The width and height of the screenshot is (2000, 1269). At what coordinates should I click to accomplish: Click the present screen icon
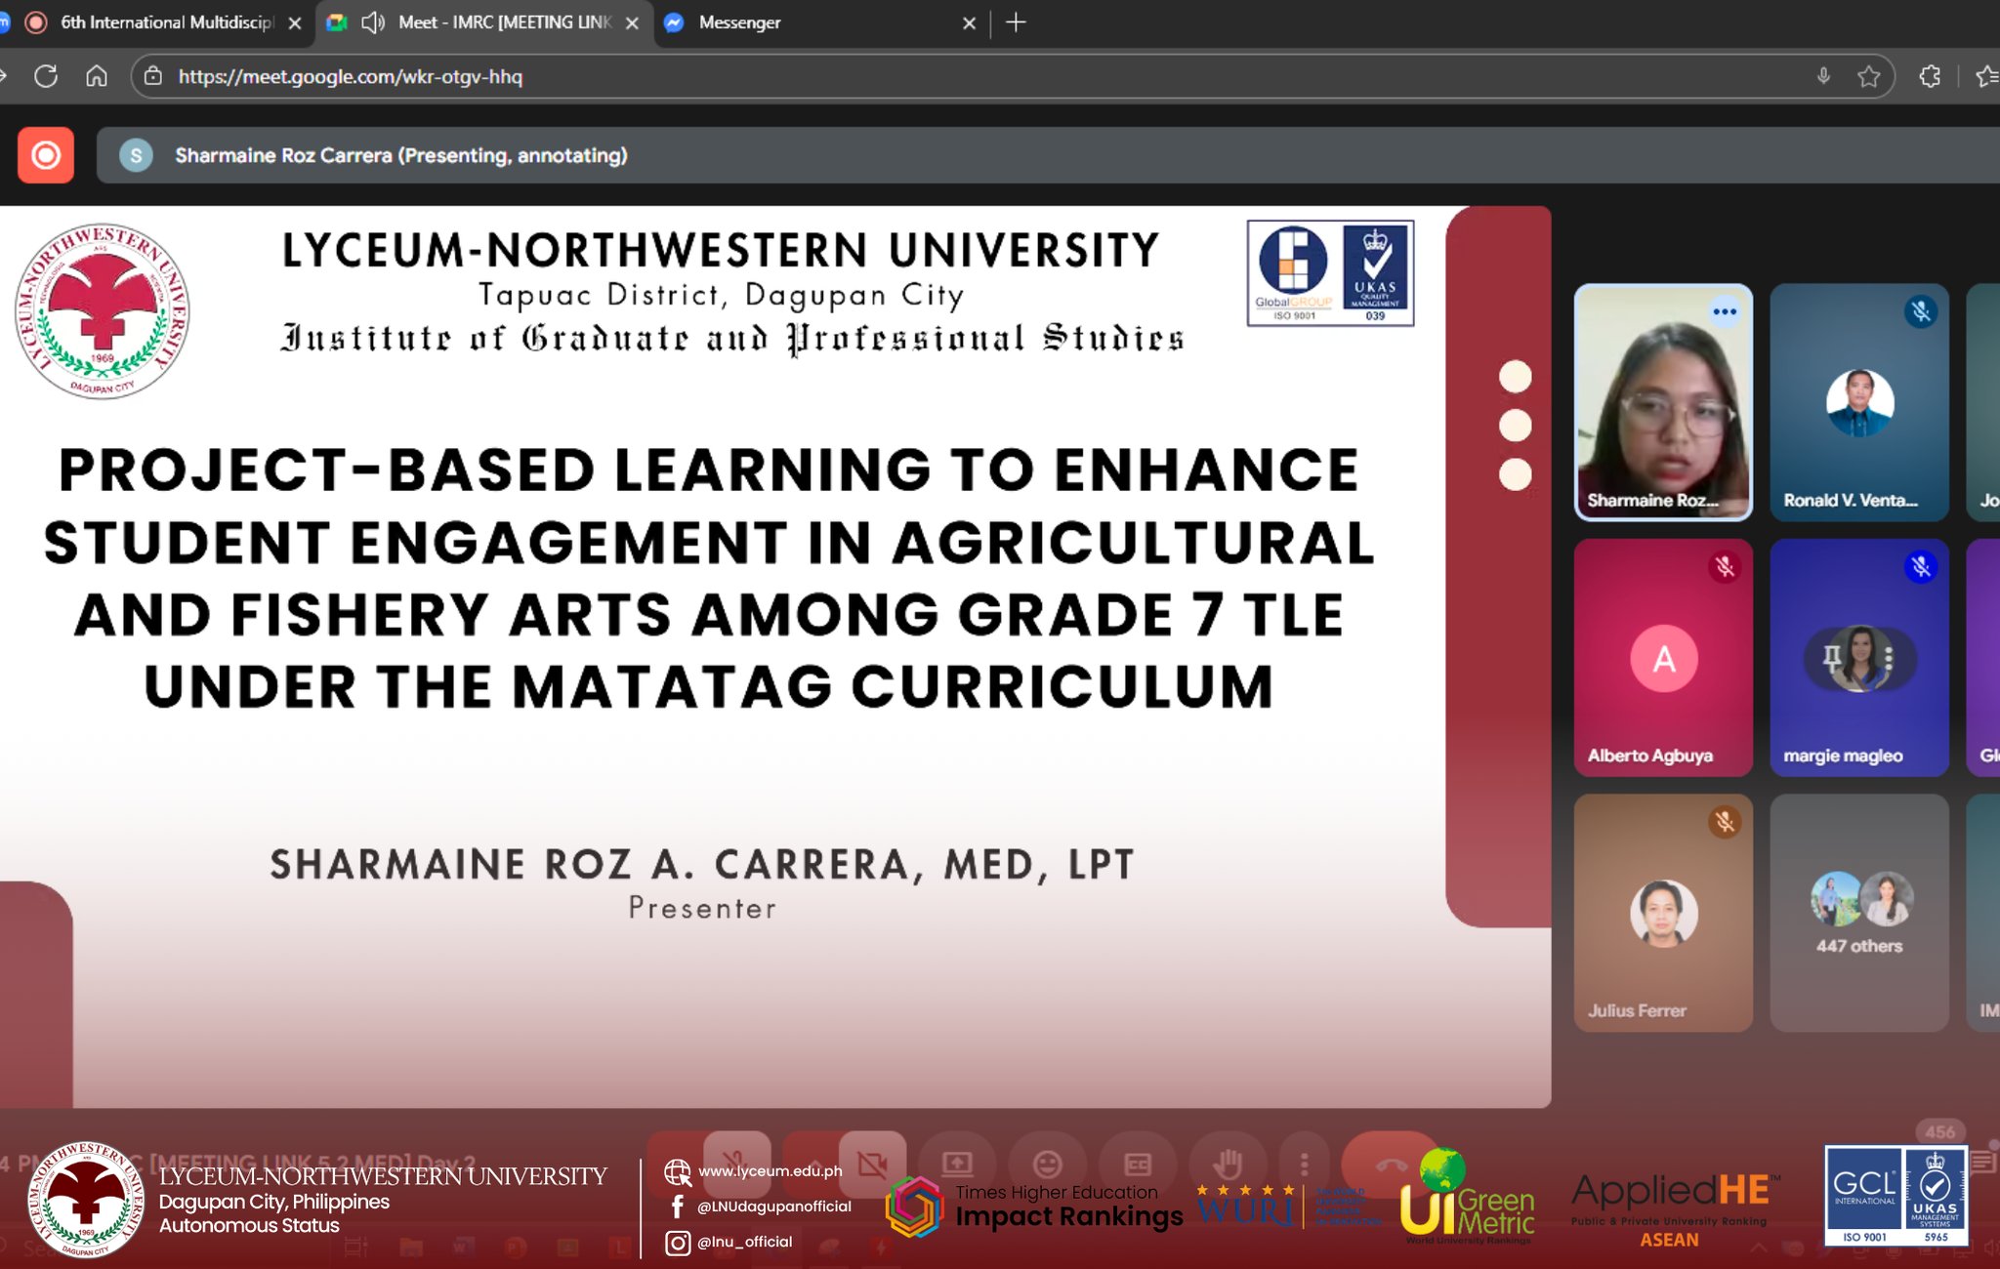(x=957, y=1164)
